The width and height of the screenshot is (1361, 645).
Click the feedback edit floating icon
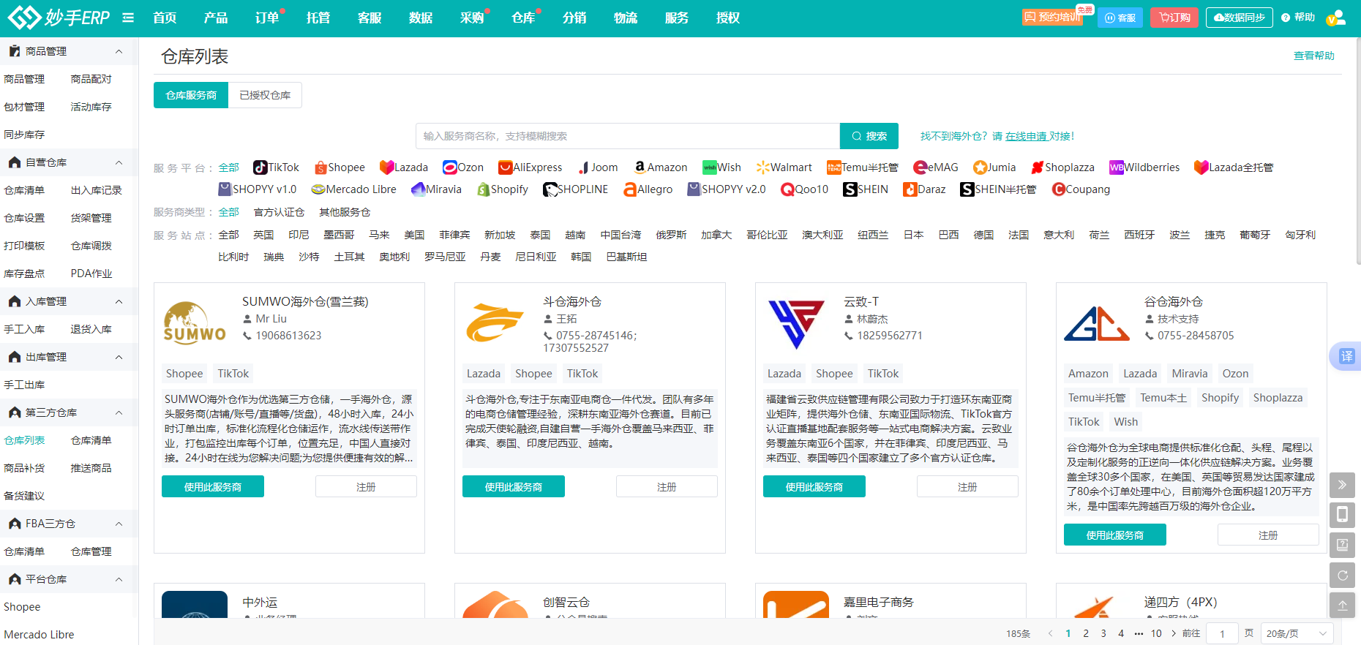click(x=1342, y=545)
